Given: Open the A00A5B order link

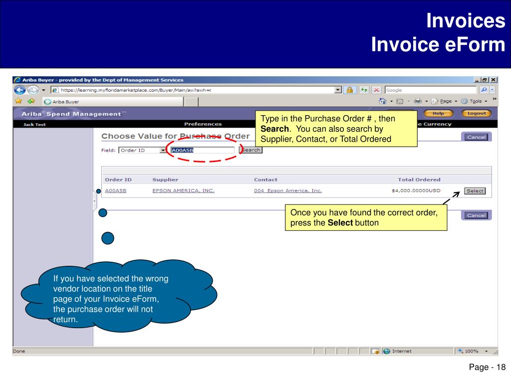Looking at the screenshot, I should point(115,191).
